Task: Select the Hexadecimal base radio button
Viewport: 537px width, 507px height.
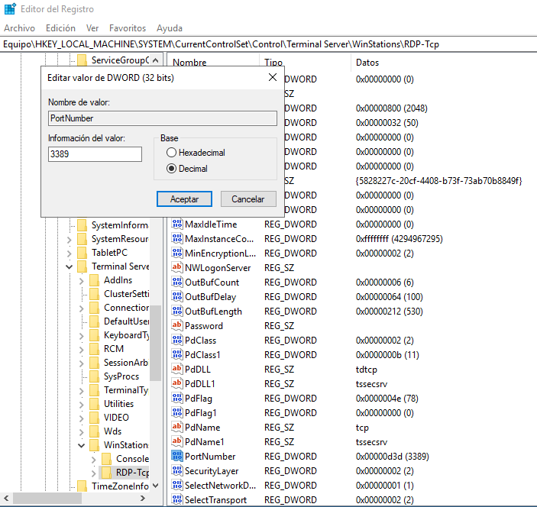Action: [x=171, y=153]
